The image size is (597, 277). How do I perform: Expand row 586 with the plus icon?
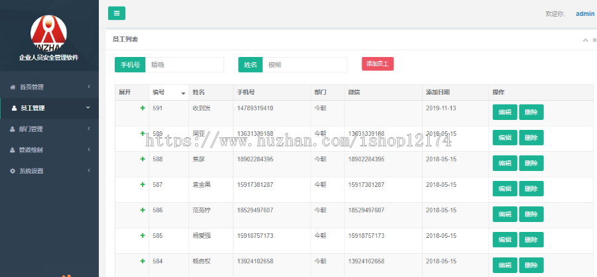click(x=143, y=210)
